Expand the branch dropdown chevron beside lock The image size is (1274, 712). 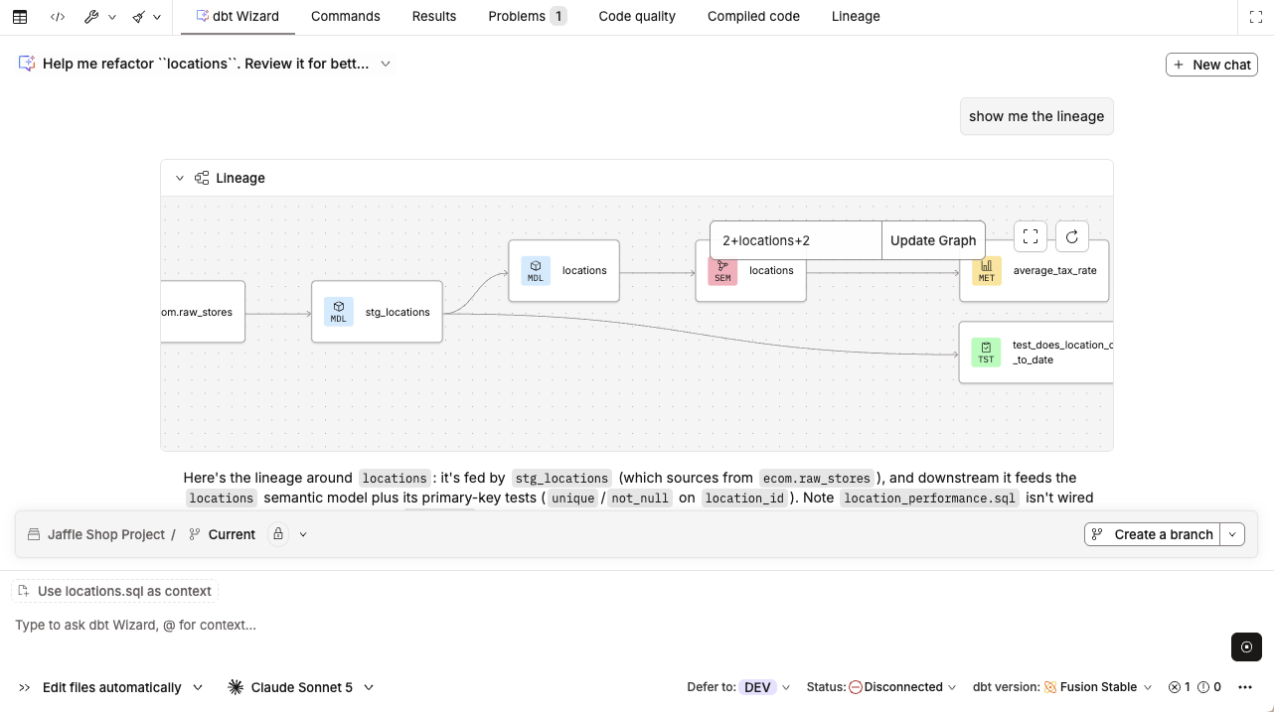coord(303,534)
